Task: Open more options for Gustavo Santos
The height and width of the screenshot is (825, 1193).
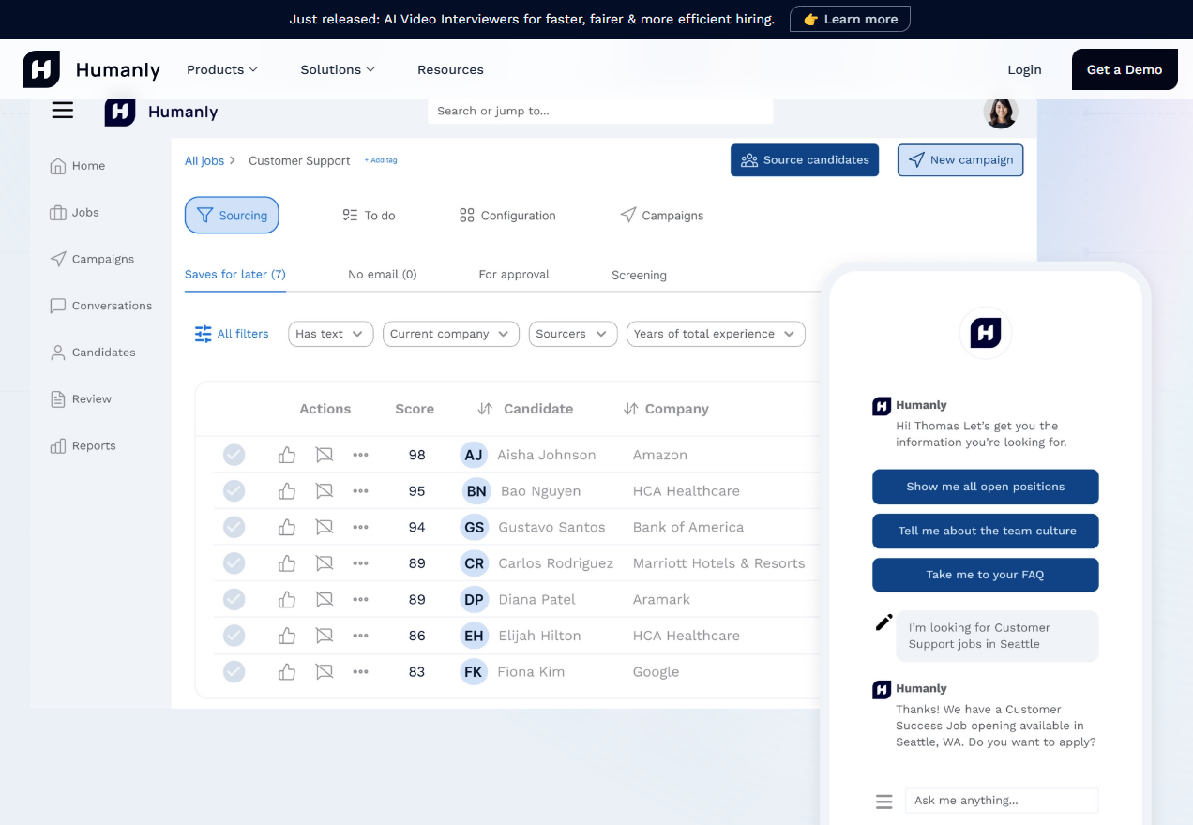Action: click(x=360, y=528)
